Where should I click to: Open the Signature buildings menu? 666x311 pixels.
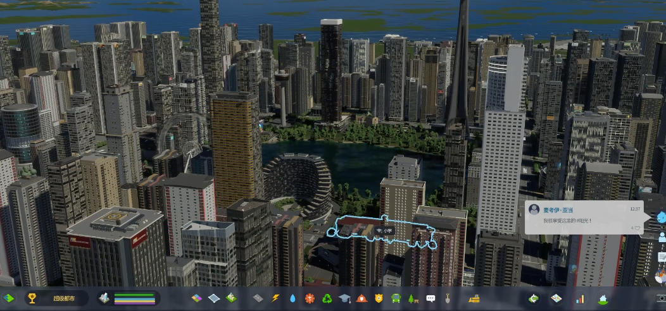click(231, 298)
